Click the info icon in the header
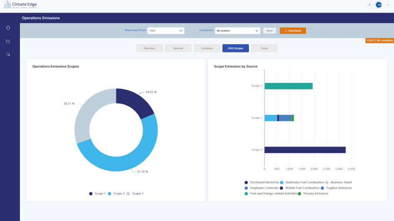The width and height of the screenshot is (394, 221). [369, 5]
